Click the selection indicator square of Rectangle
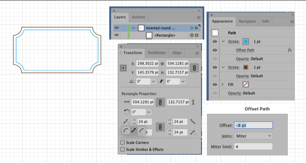Viewport: 306px width, 163px height. pos(197,35)
